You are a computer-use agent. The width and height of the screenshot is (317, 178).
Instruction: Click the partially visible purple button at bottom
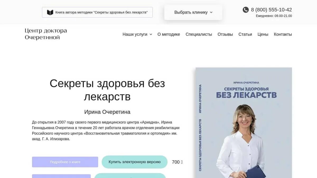coord(61,176)
